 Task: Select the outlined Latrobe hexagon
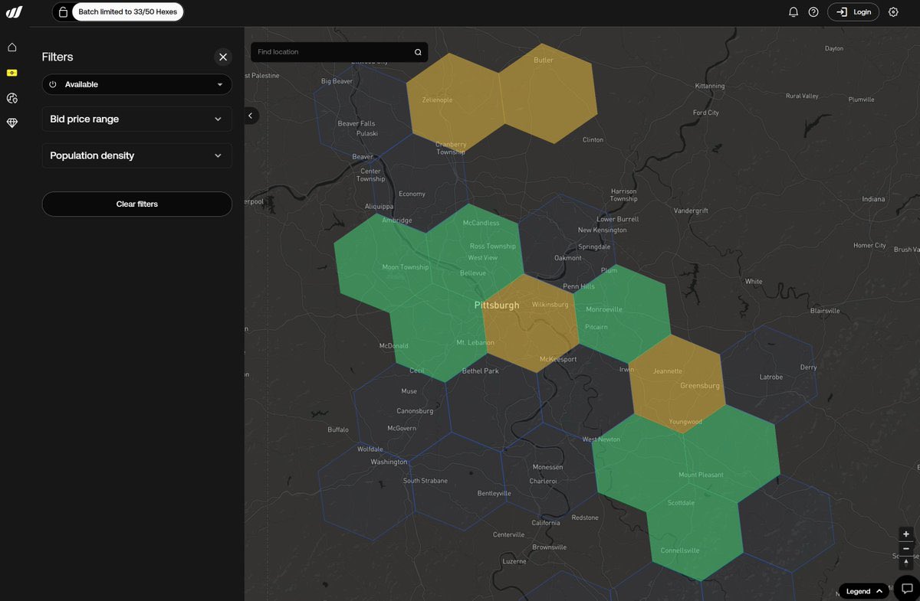769,373
